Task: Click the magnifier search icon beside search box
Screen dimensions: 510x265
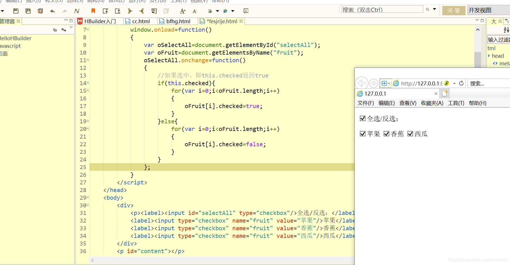Action: click(x=428, y=9)
